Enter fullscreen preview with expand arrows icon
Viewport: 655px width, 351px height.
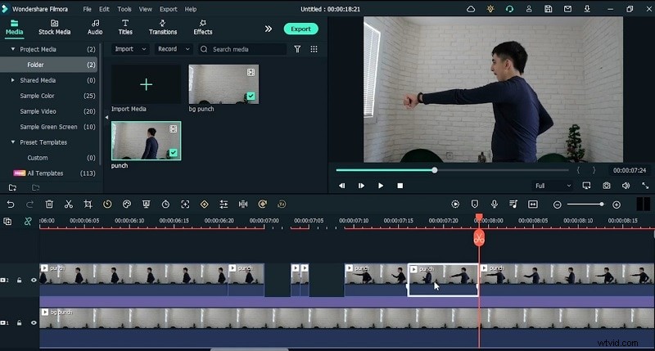pos(645,186)
